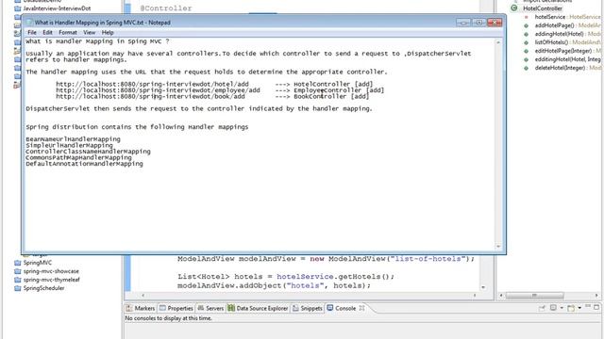Click Open Console toolbar icon

(x=571, y=308)
